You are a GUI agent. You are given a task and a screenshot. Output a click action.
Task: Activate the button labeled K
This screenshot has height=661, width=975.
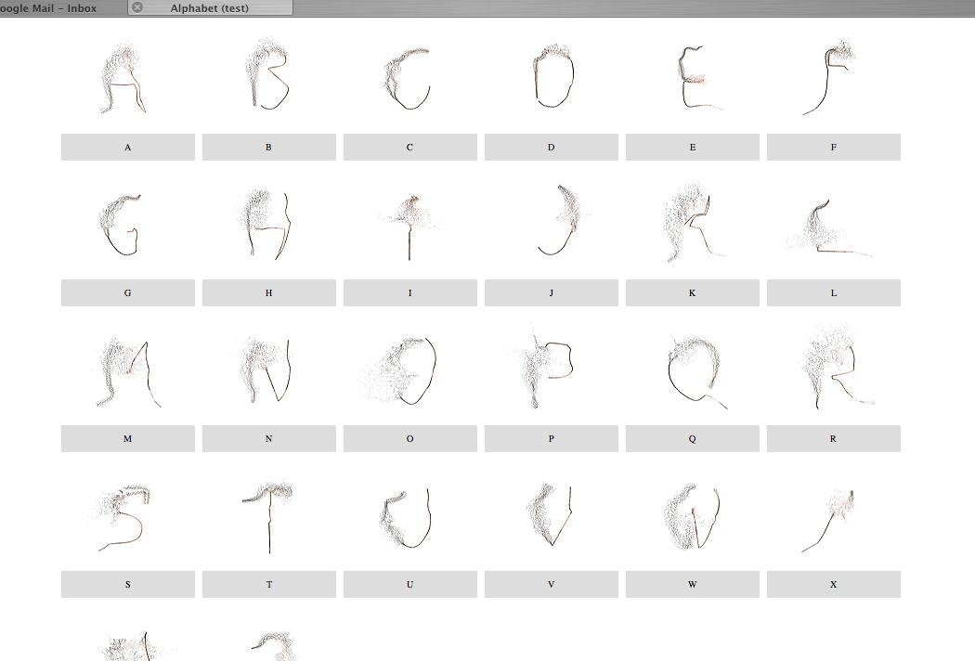693,292
